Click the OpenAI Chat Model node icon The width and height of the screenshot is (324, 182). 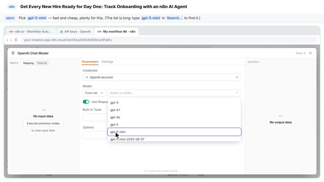[13, 53]
